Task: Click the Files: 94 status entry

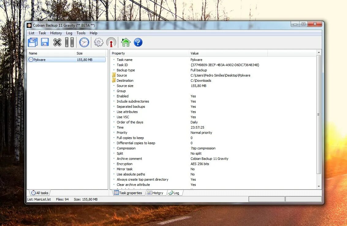Action: coord(62,199)
